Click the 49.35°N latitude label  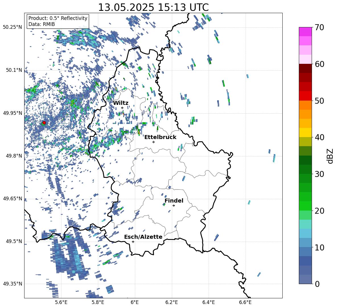click(13, 284)
